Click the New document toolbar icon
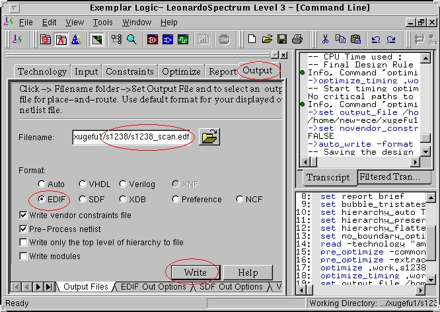Image resolution: width=440 pixels, height=312 pixels. point(252,40)
